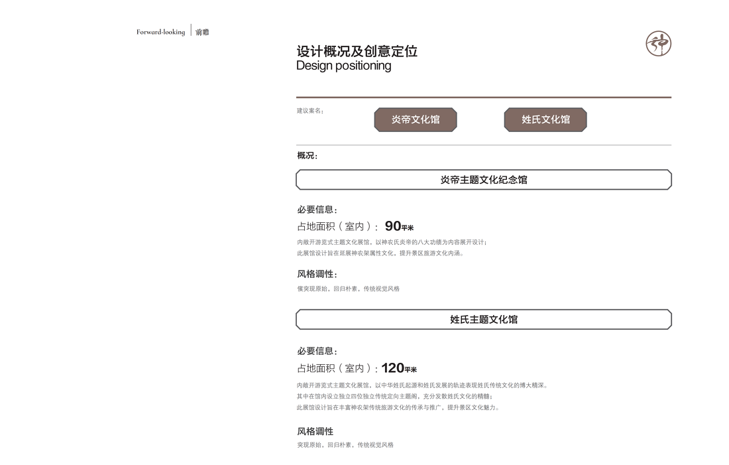The height and width of the screenshot is (465, 729).
Task: Click the Forward-looking header label
Action: pos(160,32)
